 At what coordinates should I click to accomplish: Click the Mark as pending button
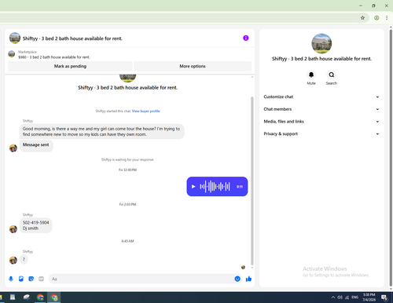[x=70, y=66]
